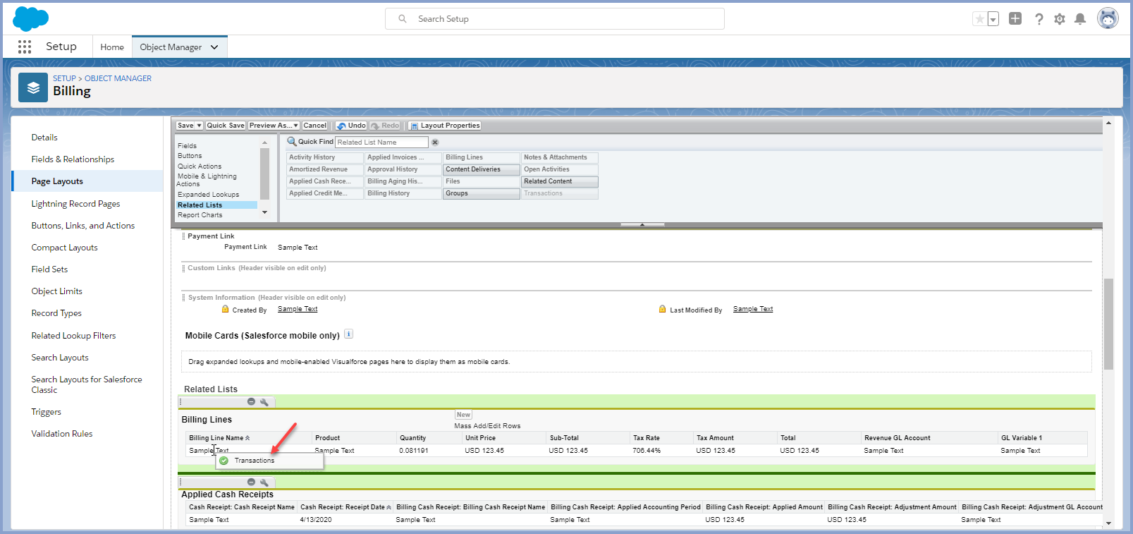The height and width of the screenshot is (534, 1133).
Task: Expand the Object Manager tab chevron
Action: [x=214, y=47]
